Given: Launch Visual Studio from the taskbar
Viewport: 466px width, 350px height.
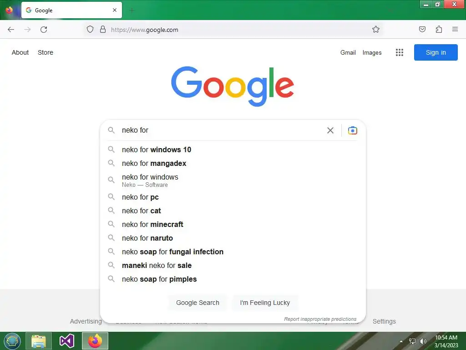Looking at the screenshot, I should pyautogui.click(x=67, y=341).
